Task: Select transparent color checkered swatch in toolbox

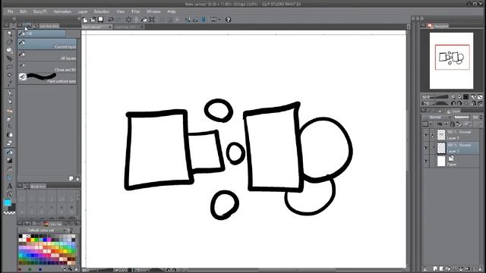Action: point(9,213)
